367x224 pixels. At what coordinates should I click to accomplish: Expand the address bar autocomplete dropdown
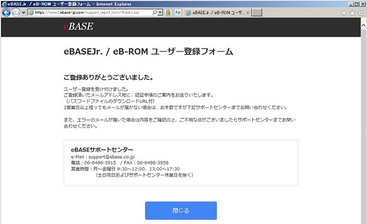tap(160, 13)
